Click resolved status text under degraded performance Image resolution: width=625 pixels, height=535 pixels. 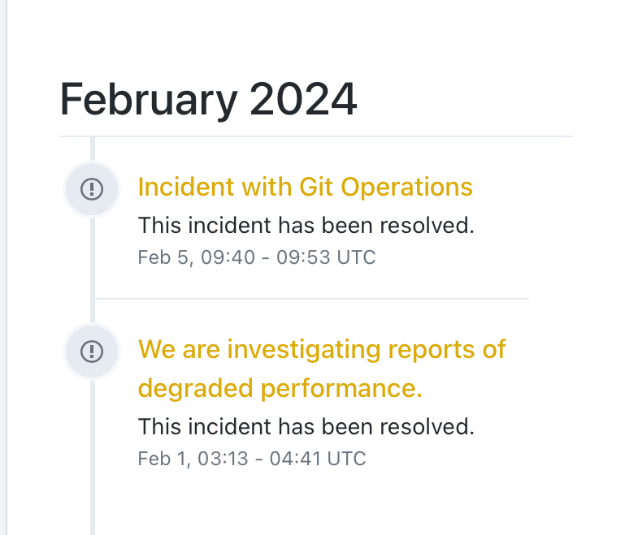point(306,426)
